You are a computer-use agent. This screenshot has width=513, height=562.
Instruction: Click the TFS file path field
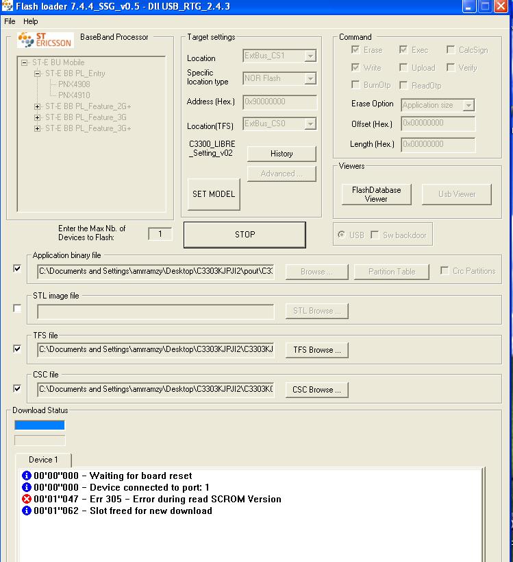pyautogui.click(x=155, y=349)
